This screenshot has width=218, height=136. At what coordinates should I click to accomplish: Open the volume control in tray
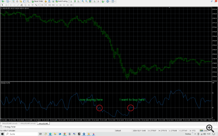coord(205,134)
